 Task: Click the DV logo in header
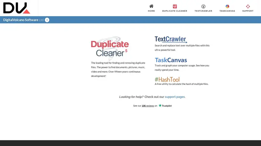point(17,8)
